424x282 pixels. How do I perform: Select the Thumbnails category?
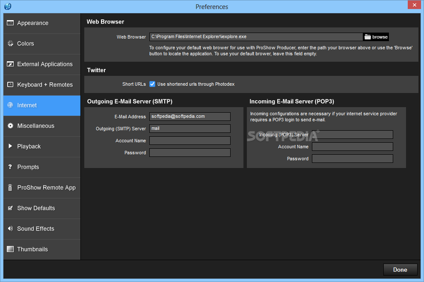[42, 249]
